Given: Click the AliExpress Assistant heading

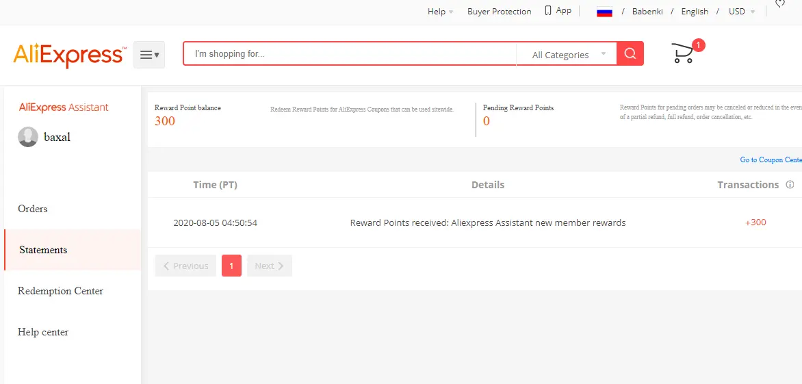Looking at the screenshot, I should point(64,107).
